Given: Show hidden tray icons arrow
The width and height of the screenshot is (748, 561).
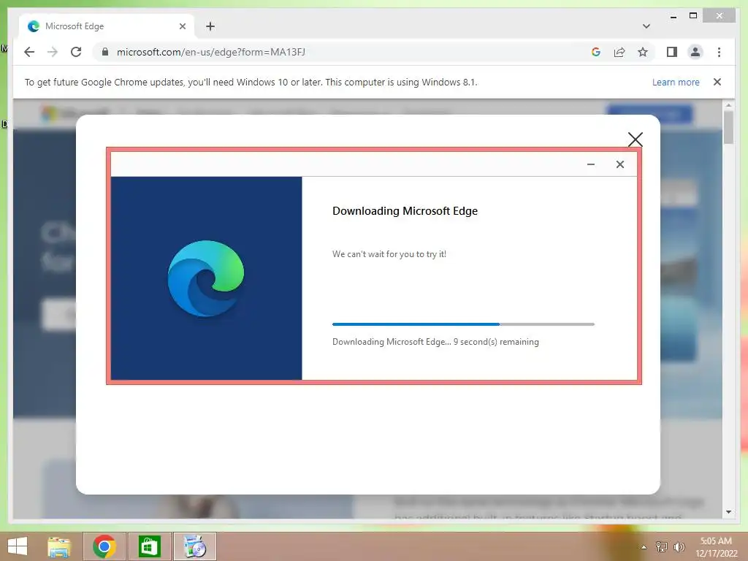Looking at the screenshot, I should [644, 546].
